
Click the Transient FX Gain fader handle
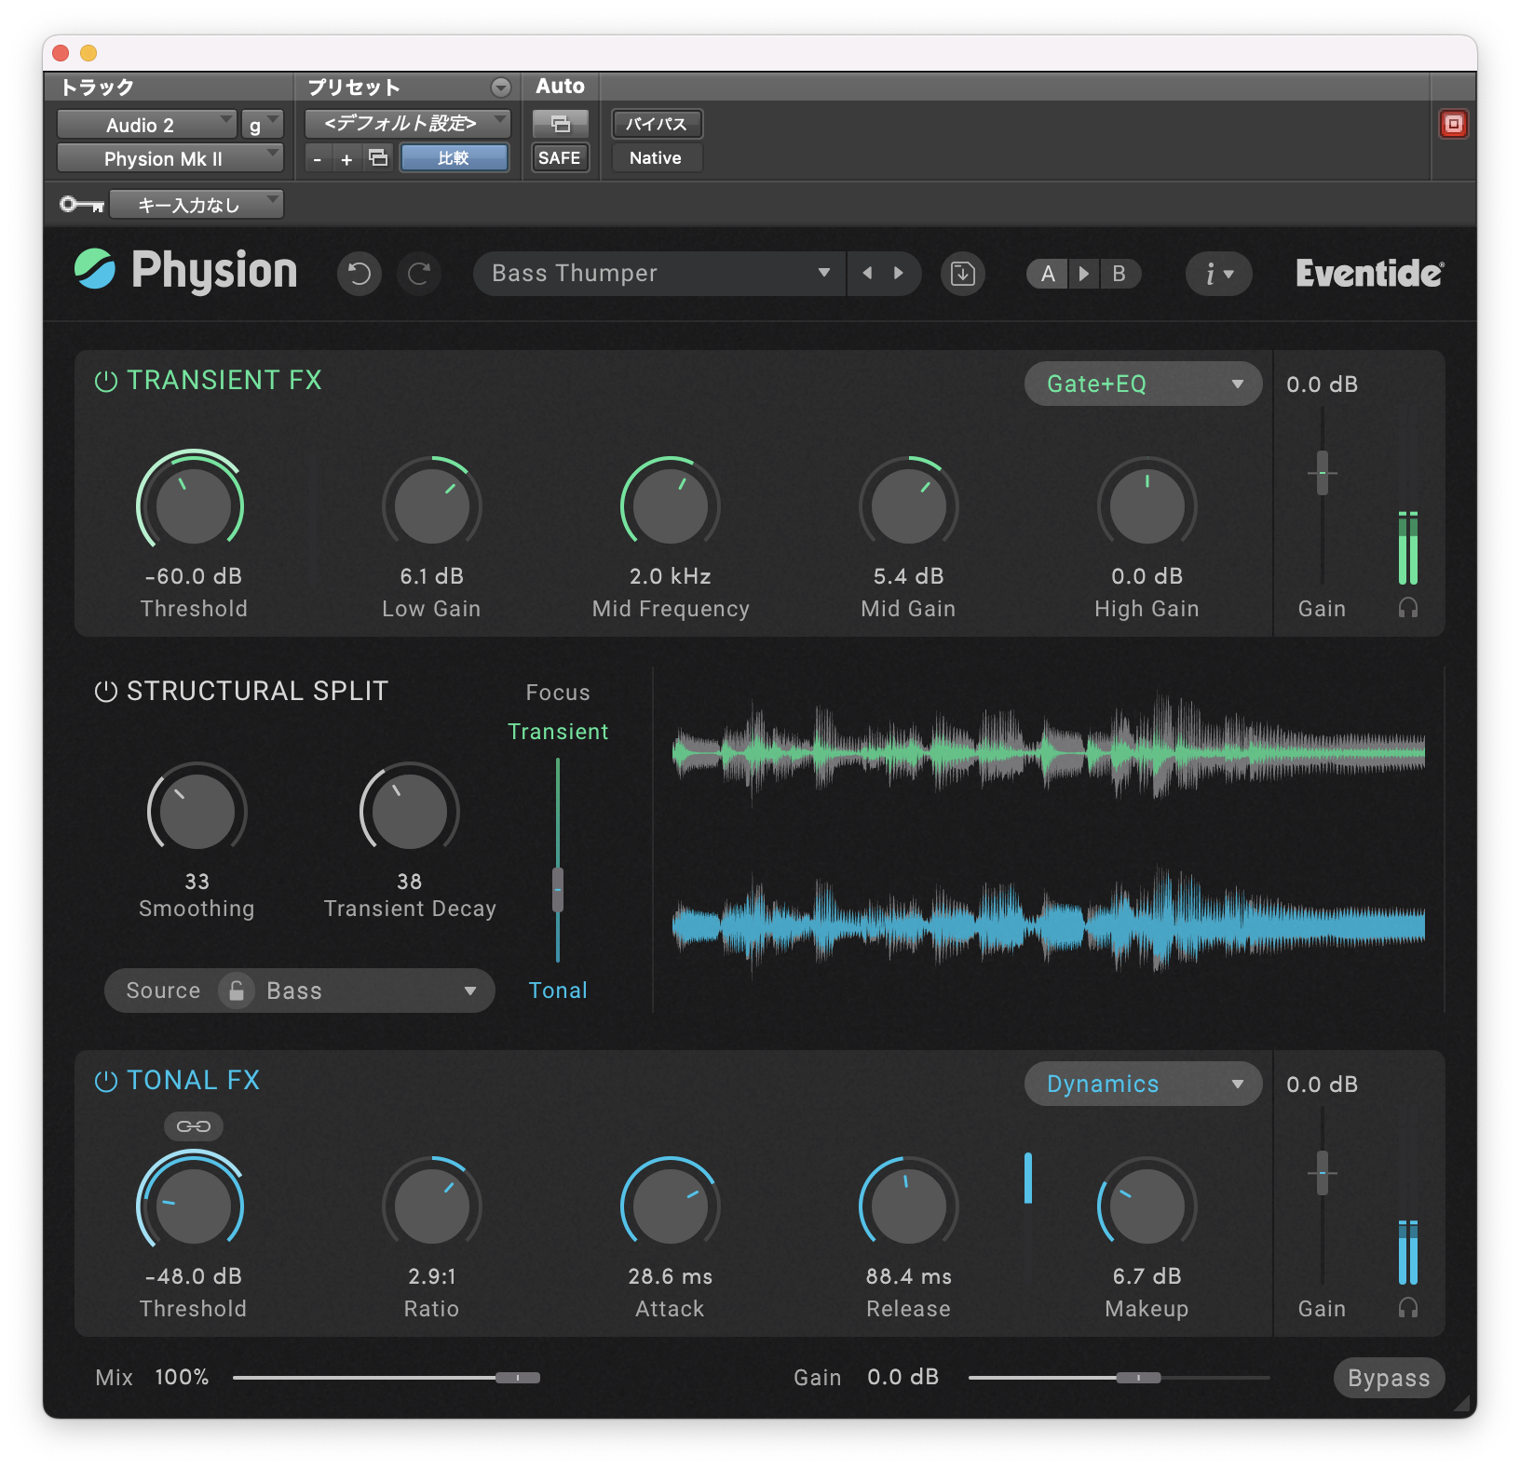tap(1322, 473)
